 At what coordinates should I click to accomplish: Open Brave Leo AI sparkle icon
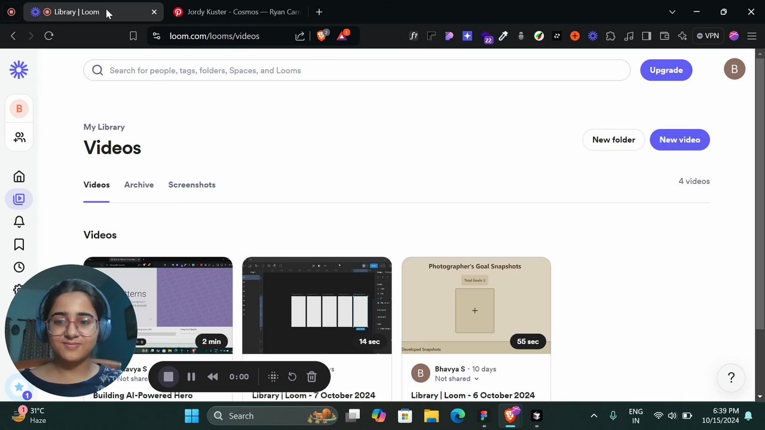click(x=683, y=36)
